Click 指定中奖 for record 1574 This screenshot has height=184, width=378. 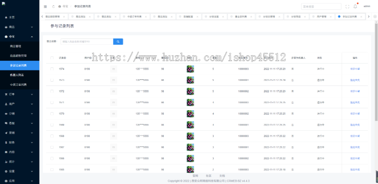click(x=355, y=69)
